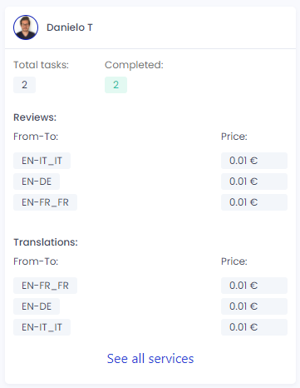Screen dimensions: 300x388
Task: Click the Translations section heading
Action: pyautogui.click(x=46, y=242)
